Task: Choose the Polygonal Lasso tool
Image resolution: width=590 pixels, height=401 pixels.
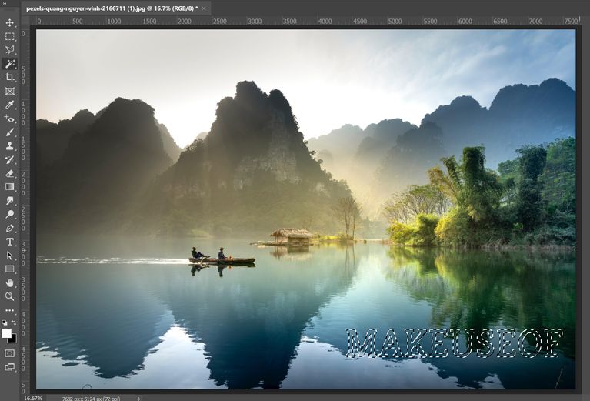Action: tap(10, 50)
